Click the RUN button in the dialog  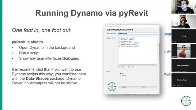pos(143,87)
